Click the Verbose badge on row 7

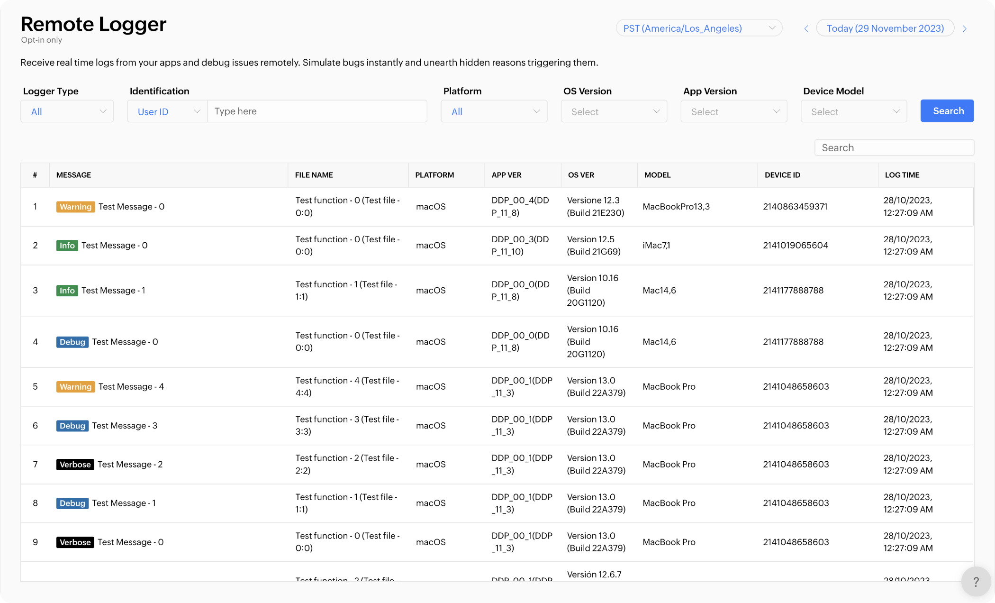pos(75,465)
